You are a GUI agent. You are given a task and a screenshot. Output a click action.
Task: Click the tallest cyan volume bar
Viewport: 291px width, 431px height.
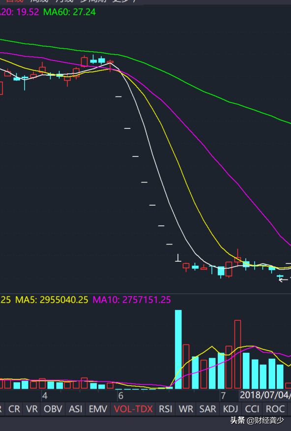pos(178,349)
